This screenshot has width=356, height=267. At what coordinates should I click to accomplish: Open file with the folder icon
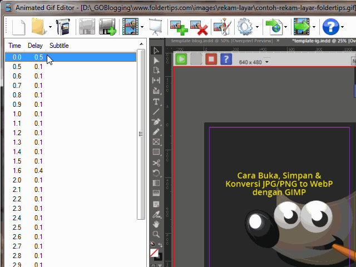pyautogui.click(x=38, y=27)
